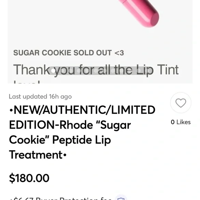Tap the partially cut-off text under the Lip Tint line
Screen dimensions: 200x200
27,82
